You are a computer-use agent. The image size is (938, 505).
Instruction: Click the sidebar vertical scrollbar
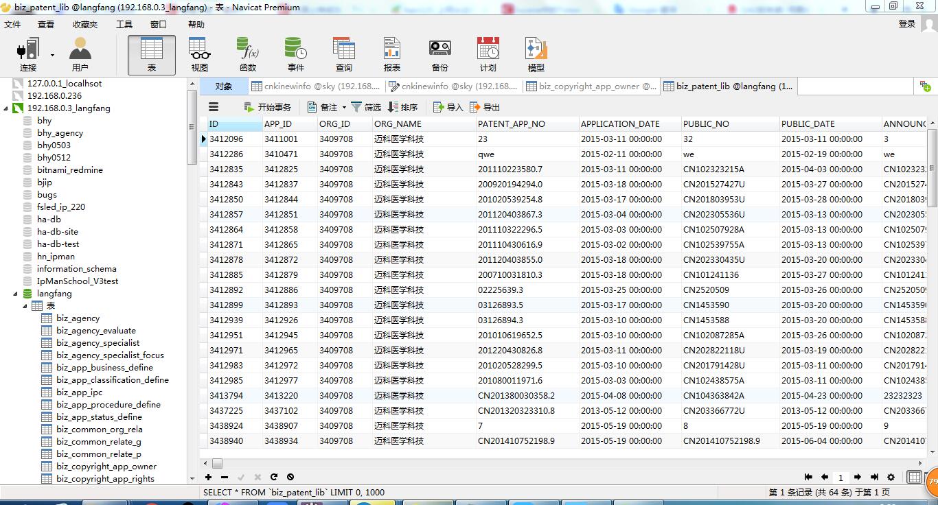click(192, 128)
